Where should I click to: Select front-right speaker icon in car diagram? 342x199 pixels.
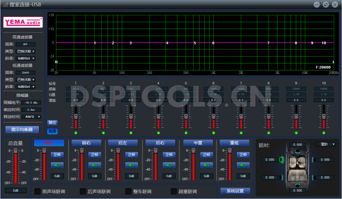[313, 160]
